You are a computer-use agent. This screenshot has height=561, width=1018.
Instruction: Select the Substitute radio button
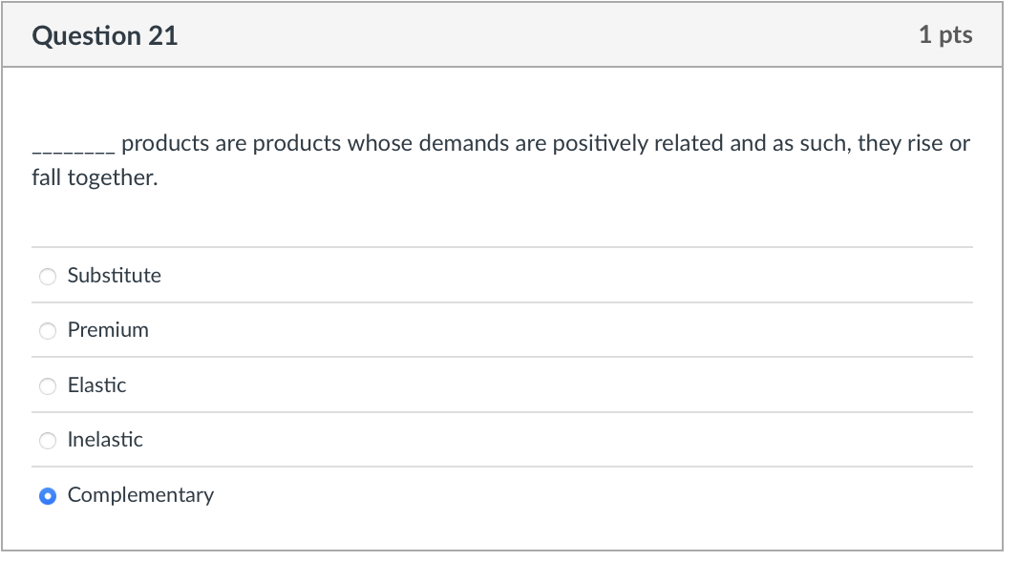click(x=48, y=277)
